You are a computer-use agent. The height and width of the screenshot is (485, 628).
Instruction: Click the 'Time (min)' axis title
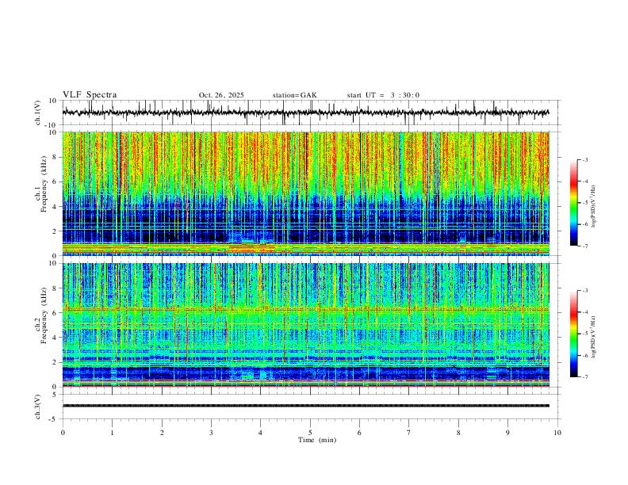(317, 440)
